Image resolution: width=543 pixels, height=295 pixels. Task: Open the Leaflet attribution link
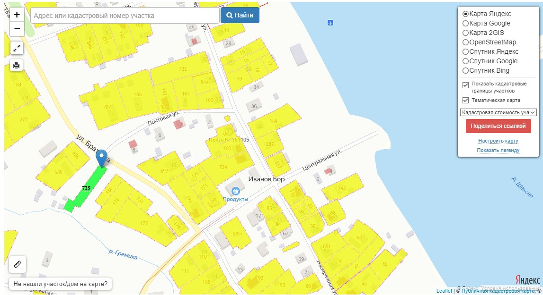pos(444,291)
